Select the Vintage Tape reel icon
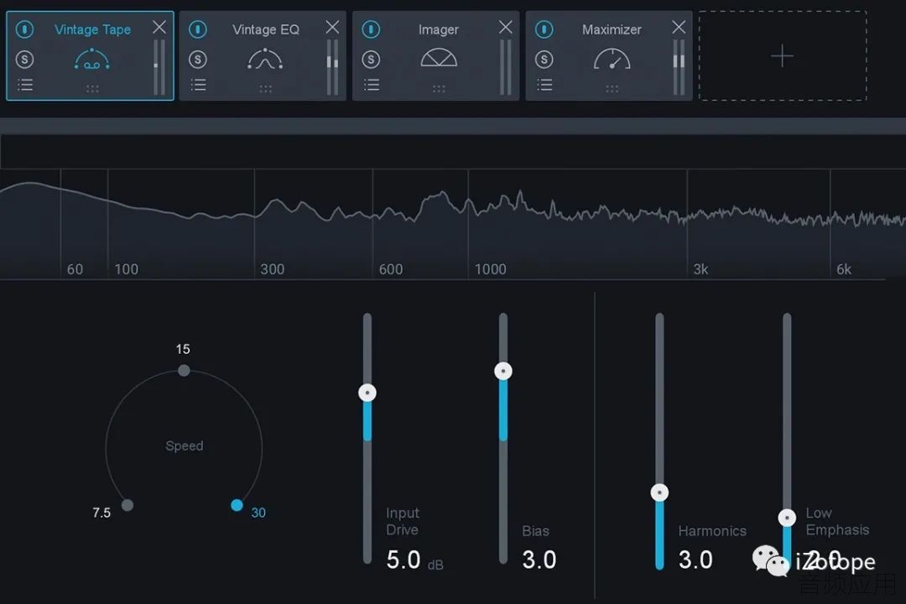 click(x=92, y=60)
